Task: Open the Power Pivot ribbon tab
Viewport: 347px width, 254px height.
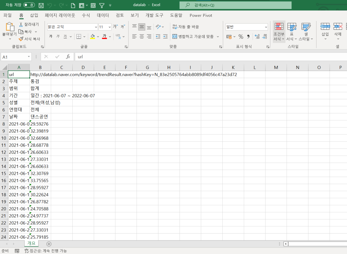Action: 201,15
